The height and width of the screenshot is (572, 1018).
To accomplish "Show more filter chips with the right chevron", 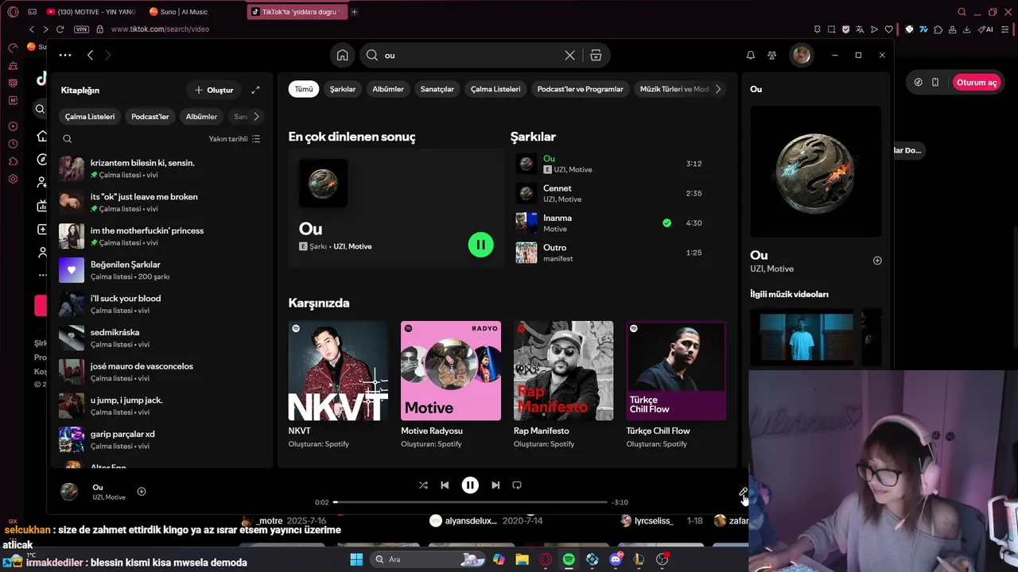I will click(717, 89).
